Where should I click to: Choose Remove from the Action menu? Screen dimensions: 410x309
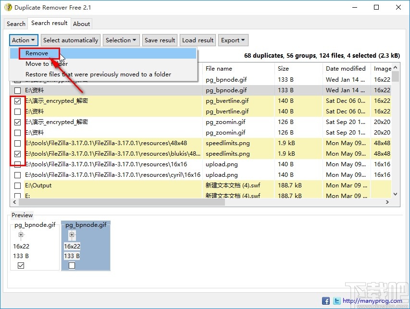click(103, 53)
